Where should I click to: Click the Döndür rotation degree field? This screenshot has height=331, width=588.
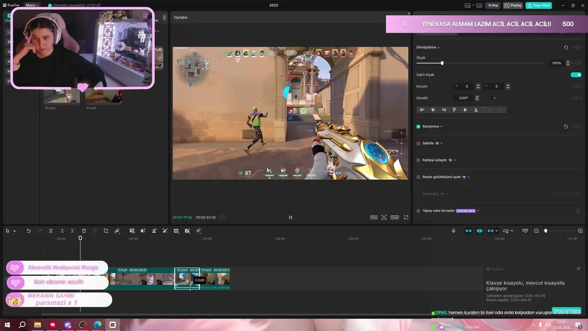click(464, 98)
